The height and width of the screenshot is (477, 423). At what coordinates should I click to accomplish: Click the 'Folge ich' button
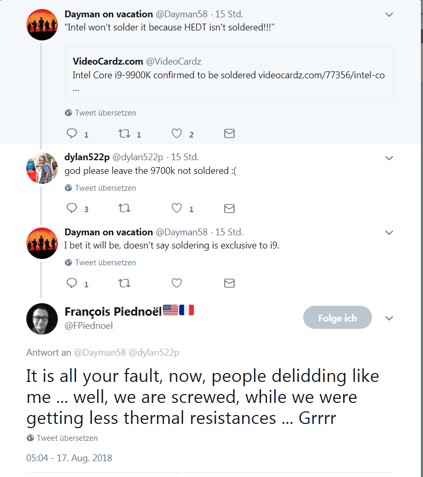[x=337, y=317]
